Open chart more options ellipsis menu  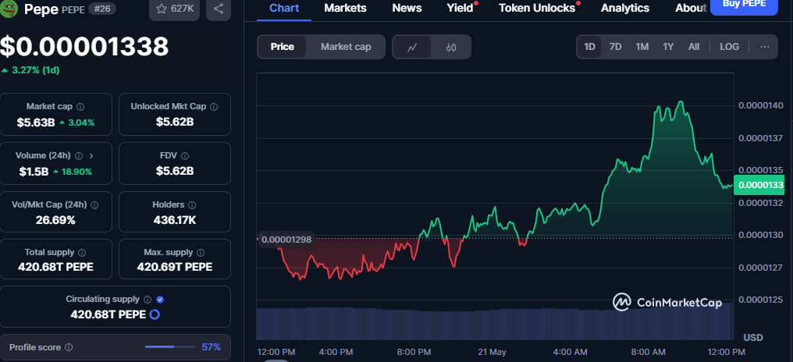(x=765, y=47)
